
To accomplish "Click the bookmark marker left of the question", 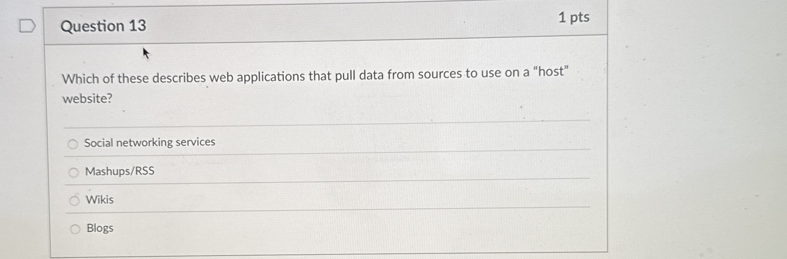I will click(x=27, y=25).
